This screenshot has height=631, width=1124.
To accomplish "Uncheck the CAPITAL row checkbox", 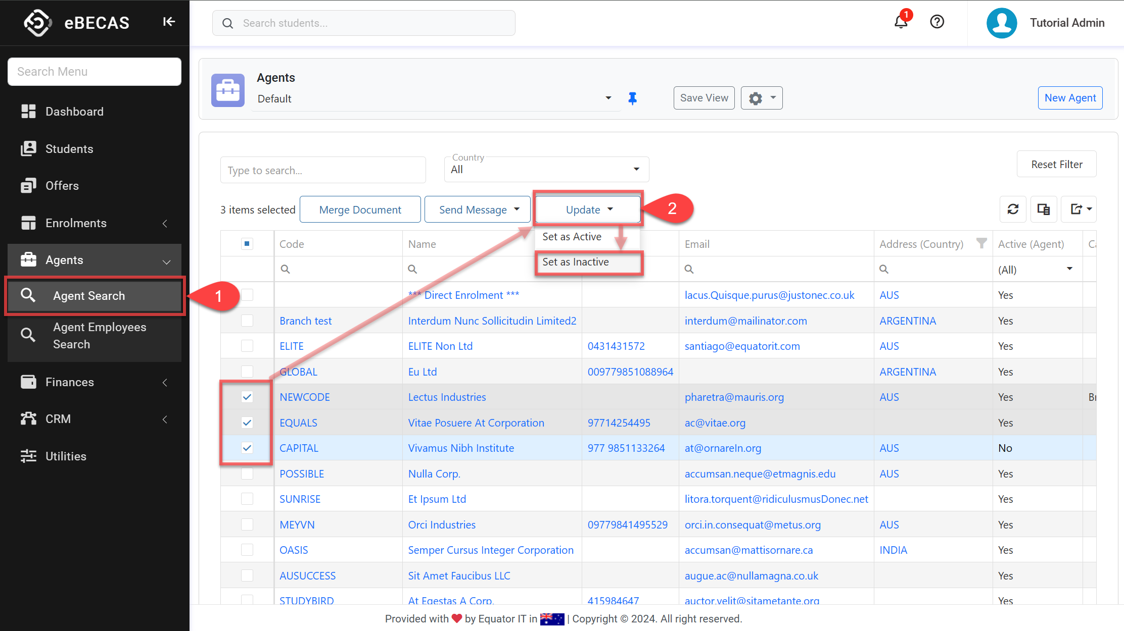I will coord(247,448).
